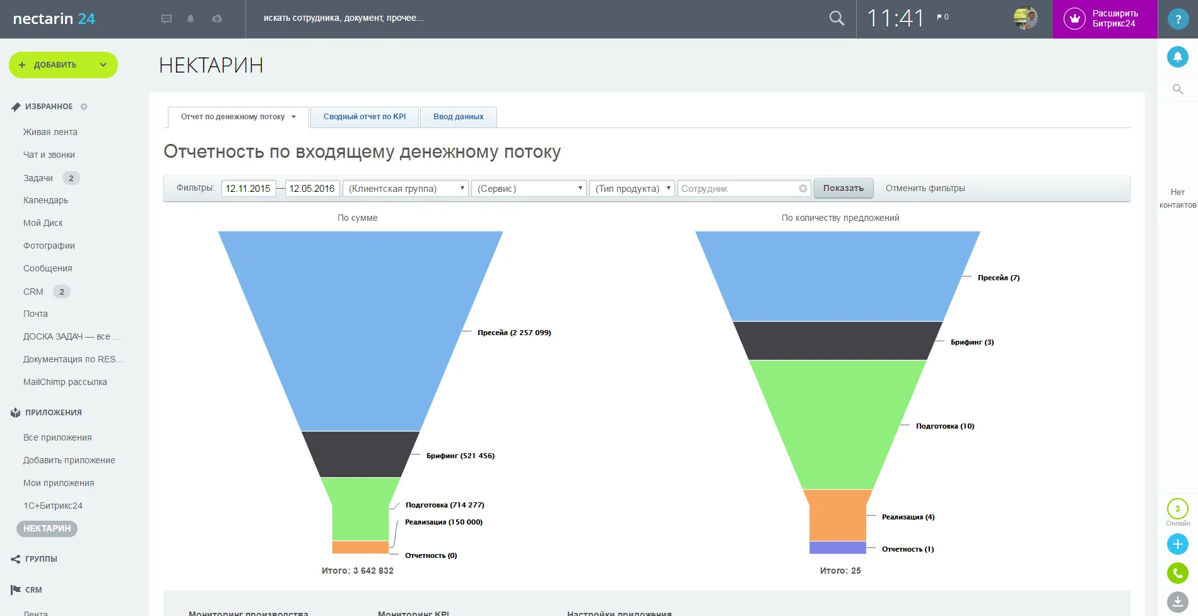1198x616 pixels.
Task: Click the blue help question mark icon
Action: [x=1177, y=19]
